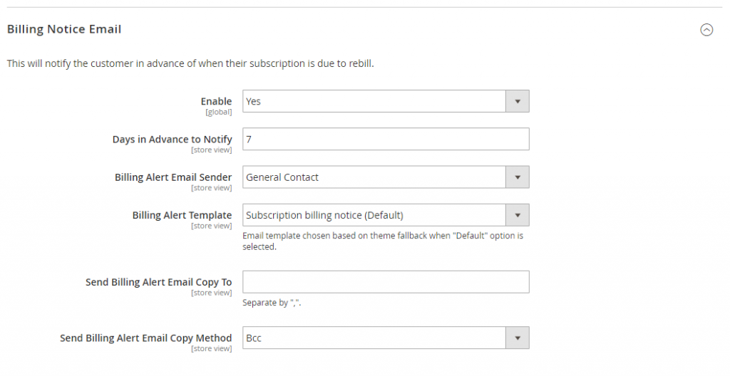Image resolution: width=730 pixels, height=376 pixels.
Task: Click the Billing Alert Template dropdown arrow
Action: (x=517, y=215)
